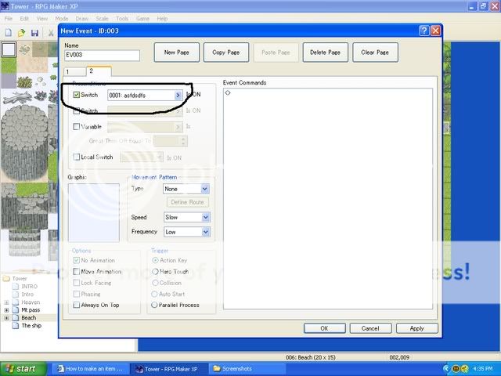
Task: Click the Save floppy disk icon
Action: 34,33
